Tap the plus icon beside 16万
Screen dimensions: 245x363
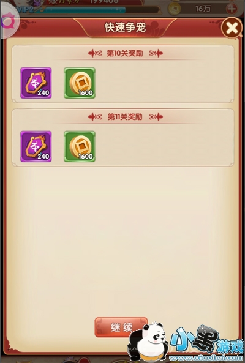(232, 9)
